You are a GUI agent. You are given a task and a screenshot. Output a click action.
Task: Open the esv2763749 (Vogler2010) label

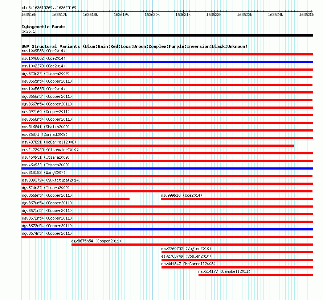click(186, 256)
